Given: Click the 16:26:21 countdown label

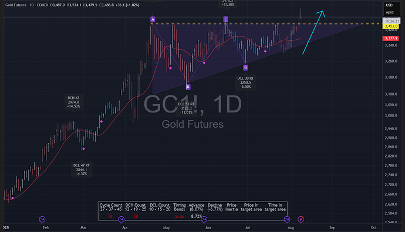Looking at the screenshot, I should click(x=391, y=21).
